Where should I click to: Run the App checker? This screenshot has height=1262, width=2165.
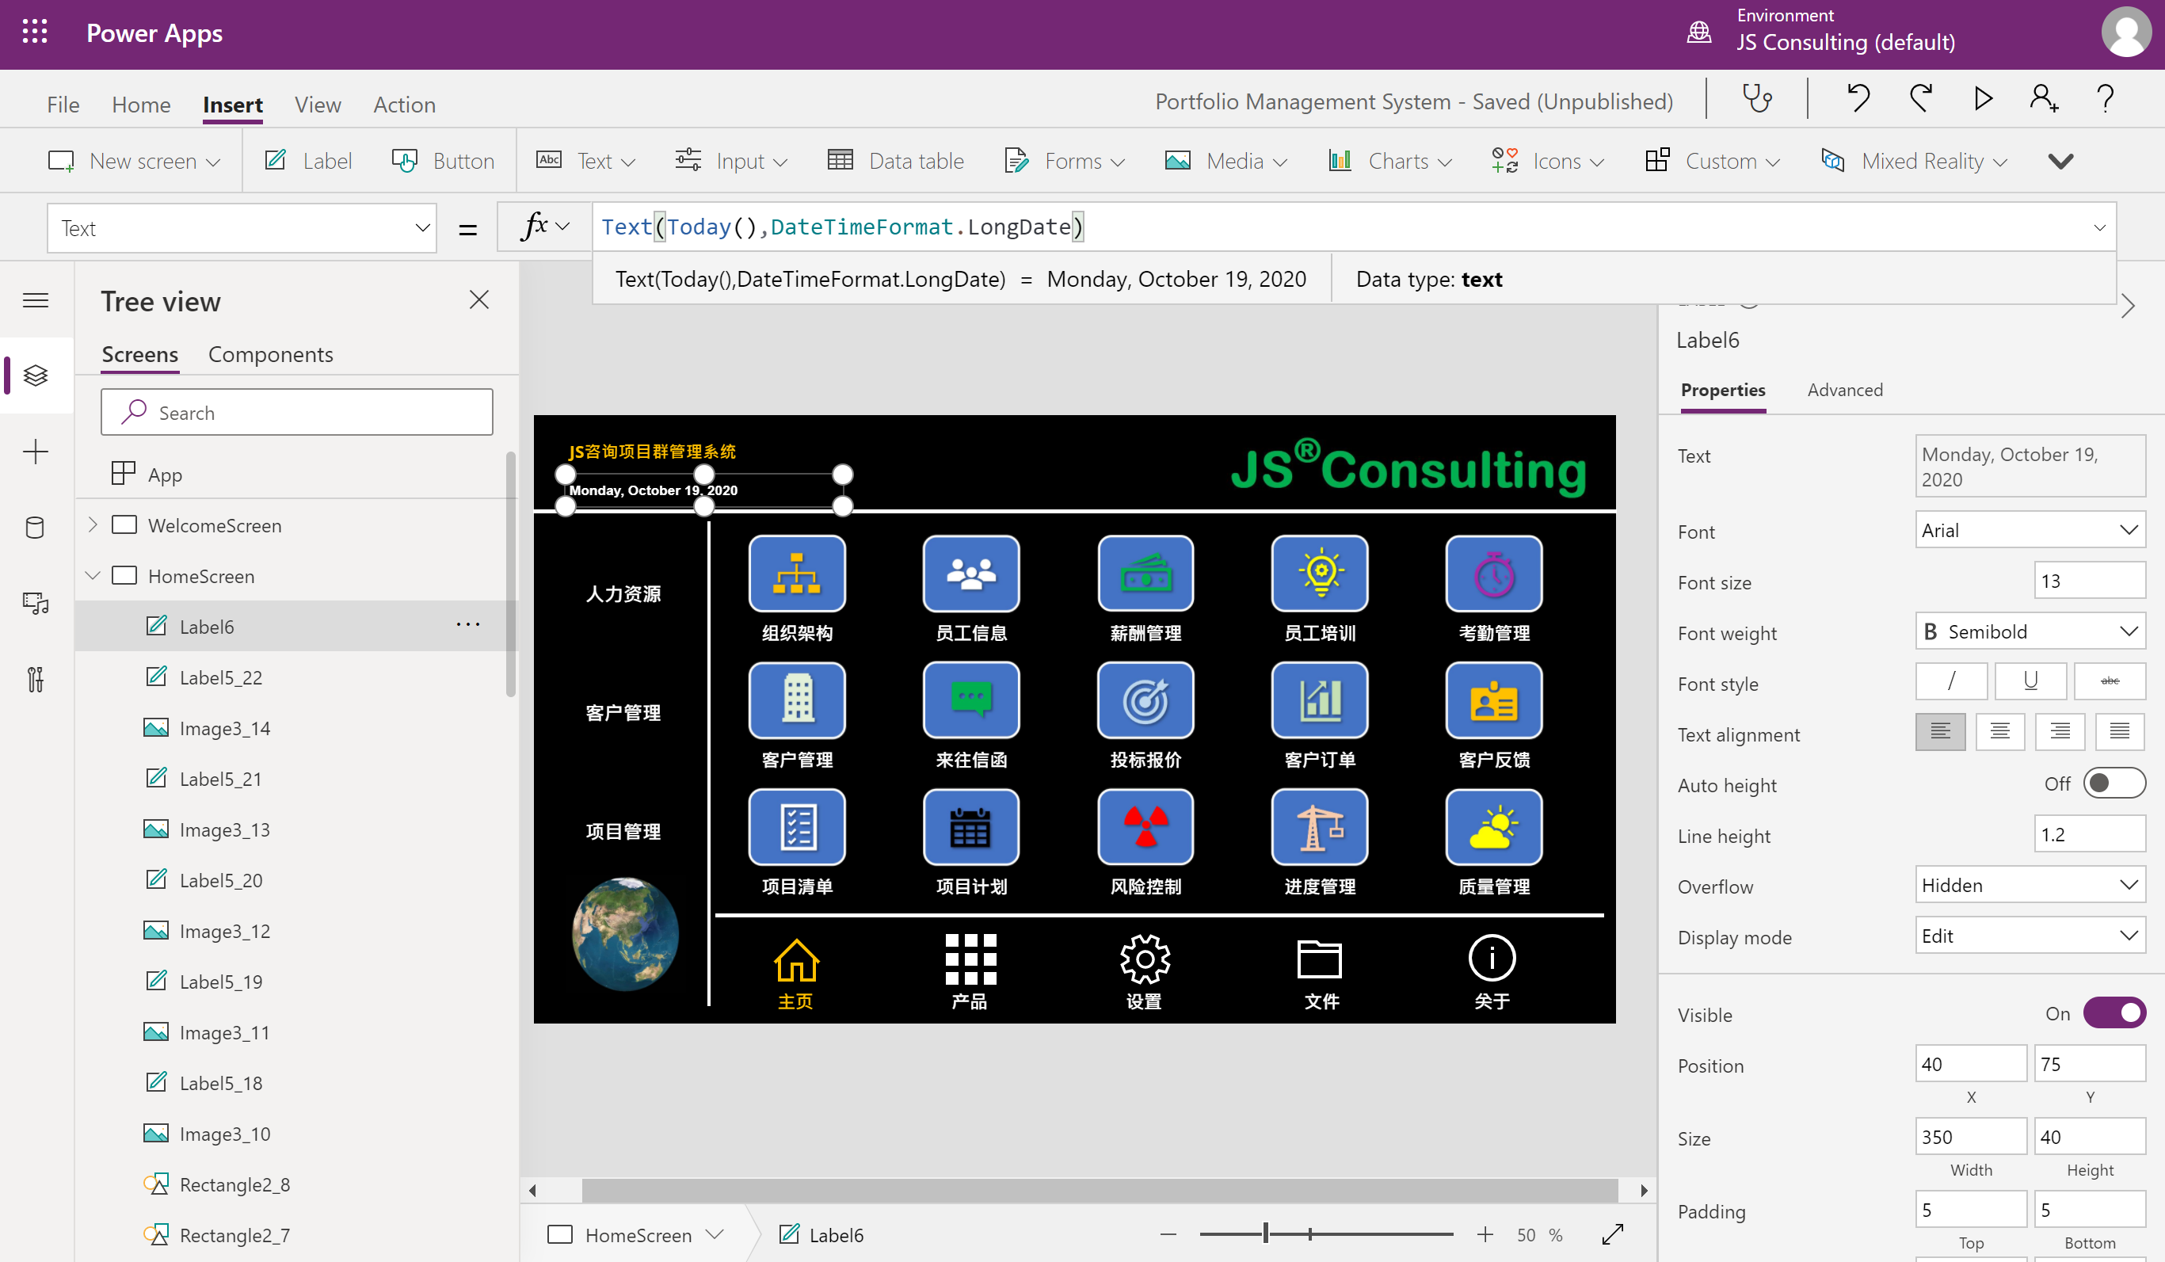click(1756, 98)
